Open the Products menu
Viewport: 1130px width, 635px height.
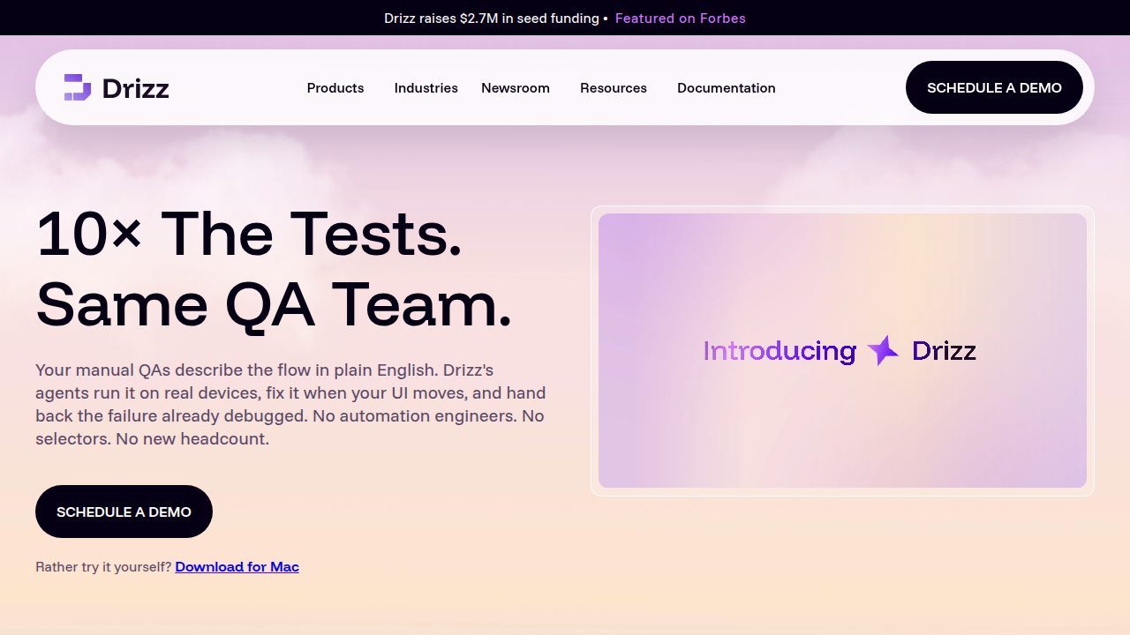(335, 88)
